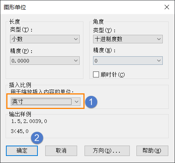Select the 0.0000 precision combo box
This screenshot has width=175, height=163.
coord(45,61)
